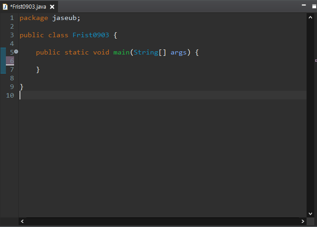Click the 'void' keyword on line 5
This screenshot has height=227, width=317.
click(x=101, y=52)
